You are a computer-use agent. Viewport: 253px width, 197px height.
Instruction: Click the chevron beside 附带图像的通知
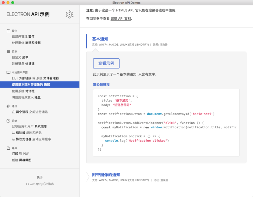click(88, 177)
